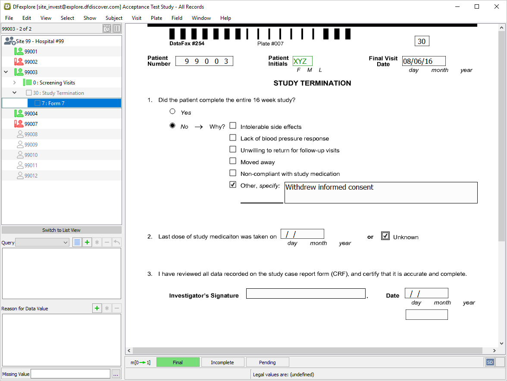Viewport: 507px width, 381px height.
Task: Select the Yes radio button
Action: tap(172, 112)
